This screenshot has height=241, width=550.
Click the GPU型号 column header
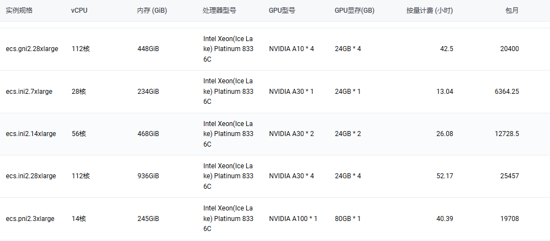[x=282, y=11]
